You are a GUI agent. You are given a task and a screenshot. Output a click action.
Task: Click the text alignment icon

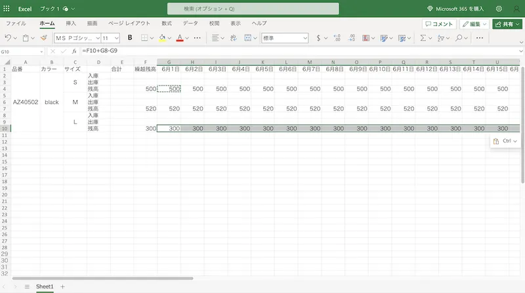click(x=215, y=38)
